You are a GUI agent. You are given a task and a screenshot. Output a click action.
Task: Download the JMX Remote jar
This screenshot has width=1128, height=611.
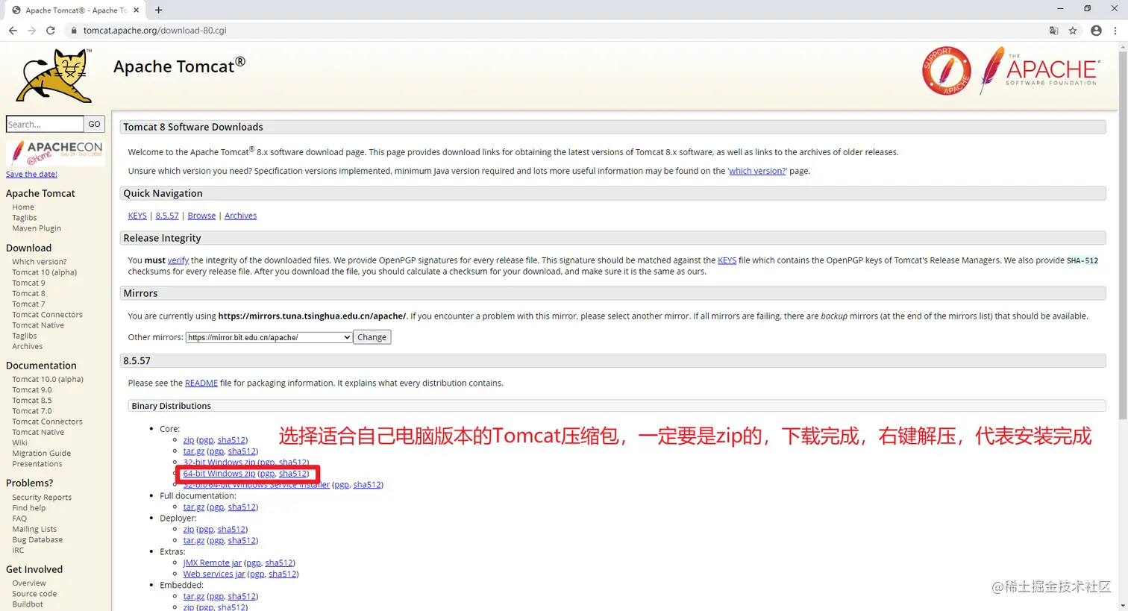pyautogui.click(x=213, y=563)
